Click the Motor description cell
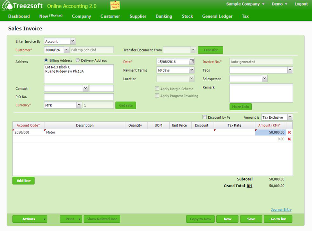 (85, 132)
